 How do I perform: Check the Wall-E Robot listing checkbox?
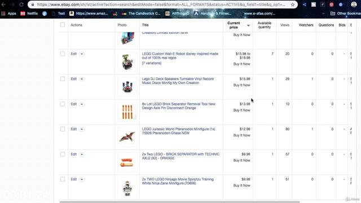[63, 54]
